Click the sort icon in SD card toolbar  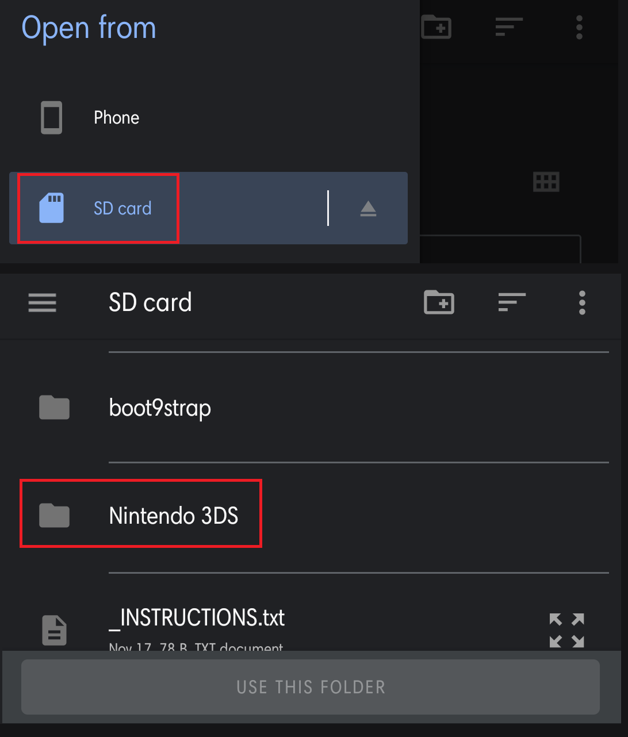point(512,302)
